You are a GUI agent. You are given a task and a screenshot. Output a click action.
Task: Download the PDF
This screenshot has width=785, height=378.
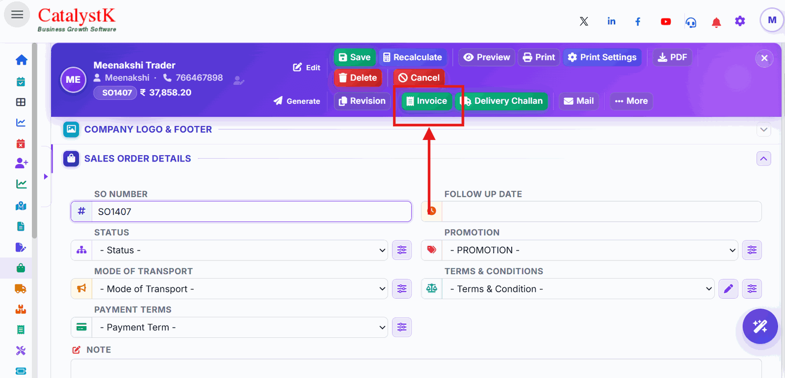672,57
